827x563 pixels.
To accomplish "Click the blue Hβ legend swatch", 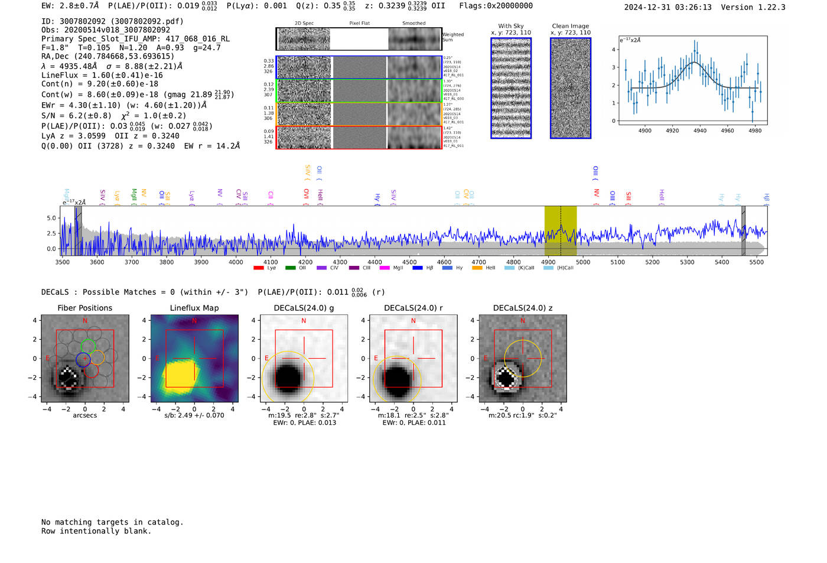I will click(x=418, y=268).
